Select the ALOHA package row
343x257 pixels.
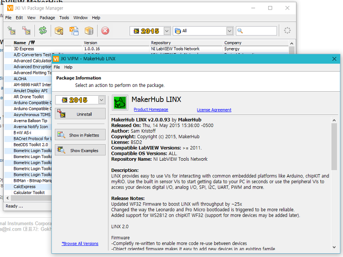(28, 78)
